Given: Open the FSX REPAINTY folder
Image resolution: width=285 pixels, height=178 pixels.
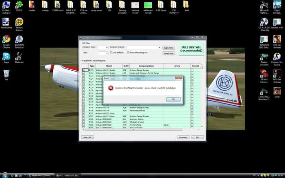Looking at the screenshot, I should [174, 7].
